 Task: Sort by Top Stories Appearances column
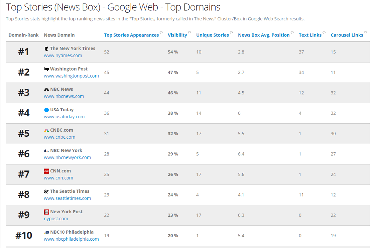point(131,35)
